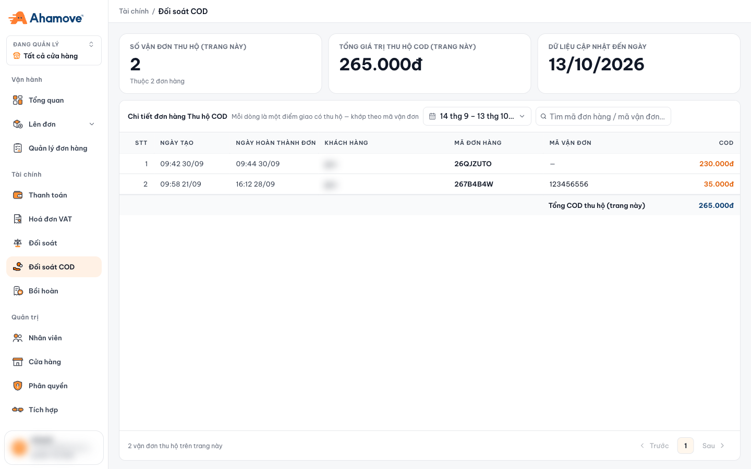Click the Phân quyền shield icon

[x=18, y=386]
